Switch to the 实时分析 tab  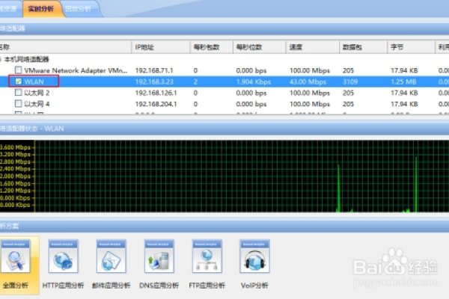pyautogui.click(x=41, y=8)
